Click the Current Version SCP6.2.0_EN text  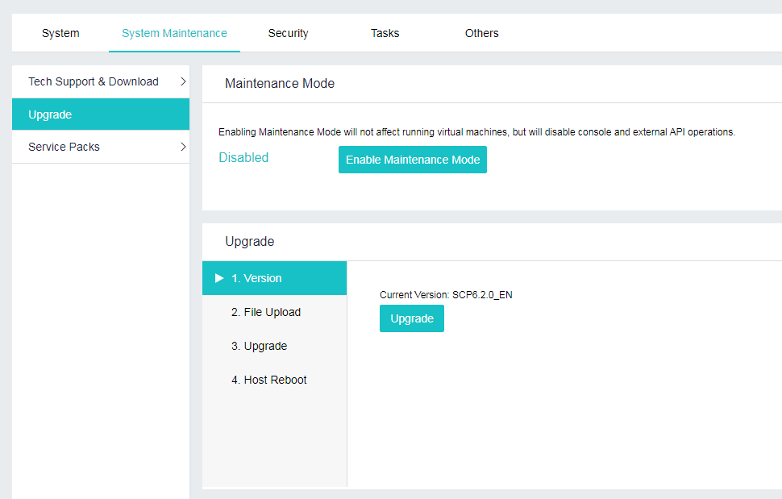pyautogui.click(x=446, y=295)
